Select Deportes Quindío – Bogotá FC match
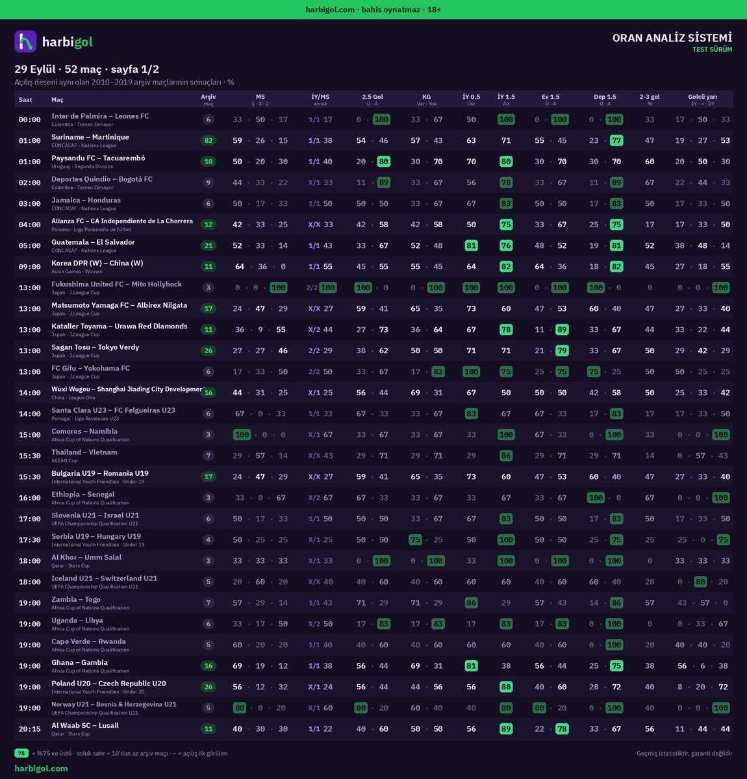 [x=102, y=179]
